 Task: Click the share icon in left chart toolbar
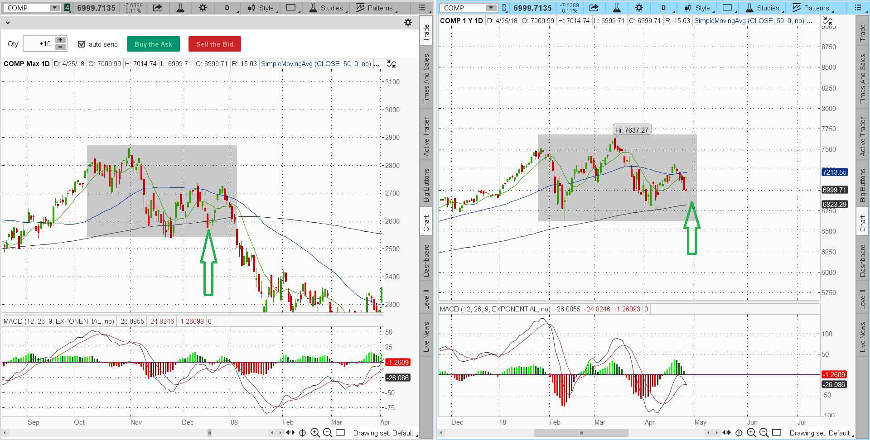[157, 8]
